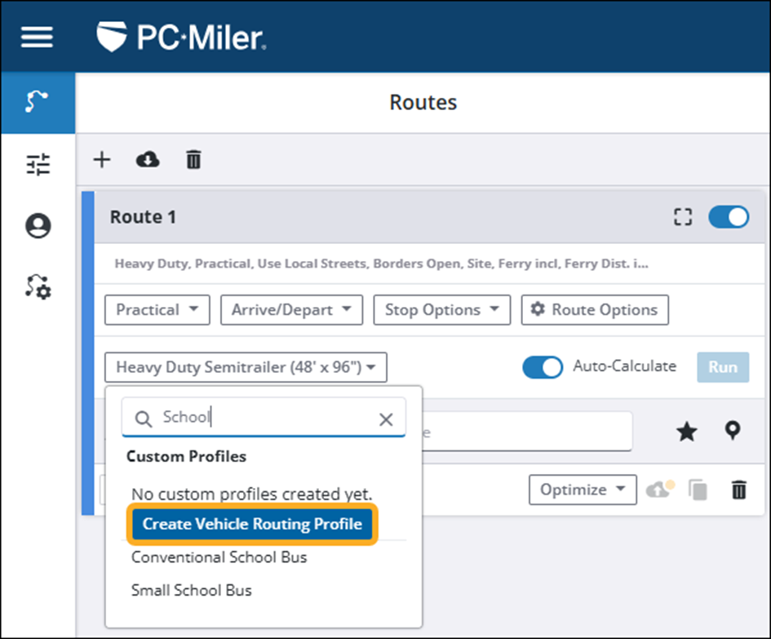Open application settings from the sidebar sliders icon

pos(37,164)
